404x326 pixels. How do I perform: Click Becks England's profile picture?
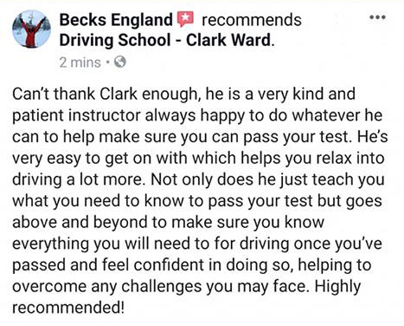(x=31, y=29)
